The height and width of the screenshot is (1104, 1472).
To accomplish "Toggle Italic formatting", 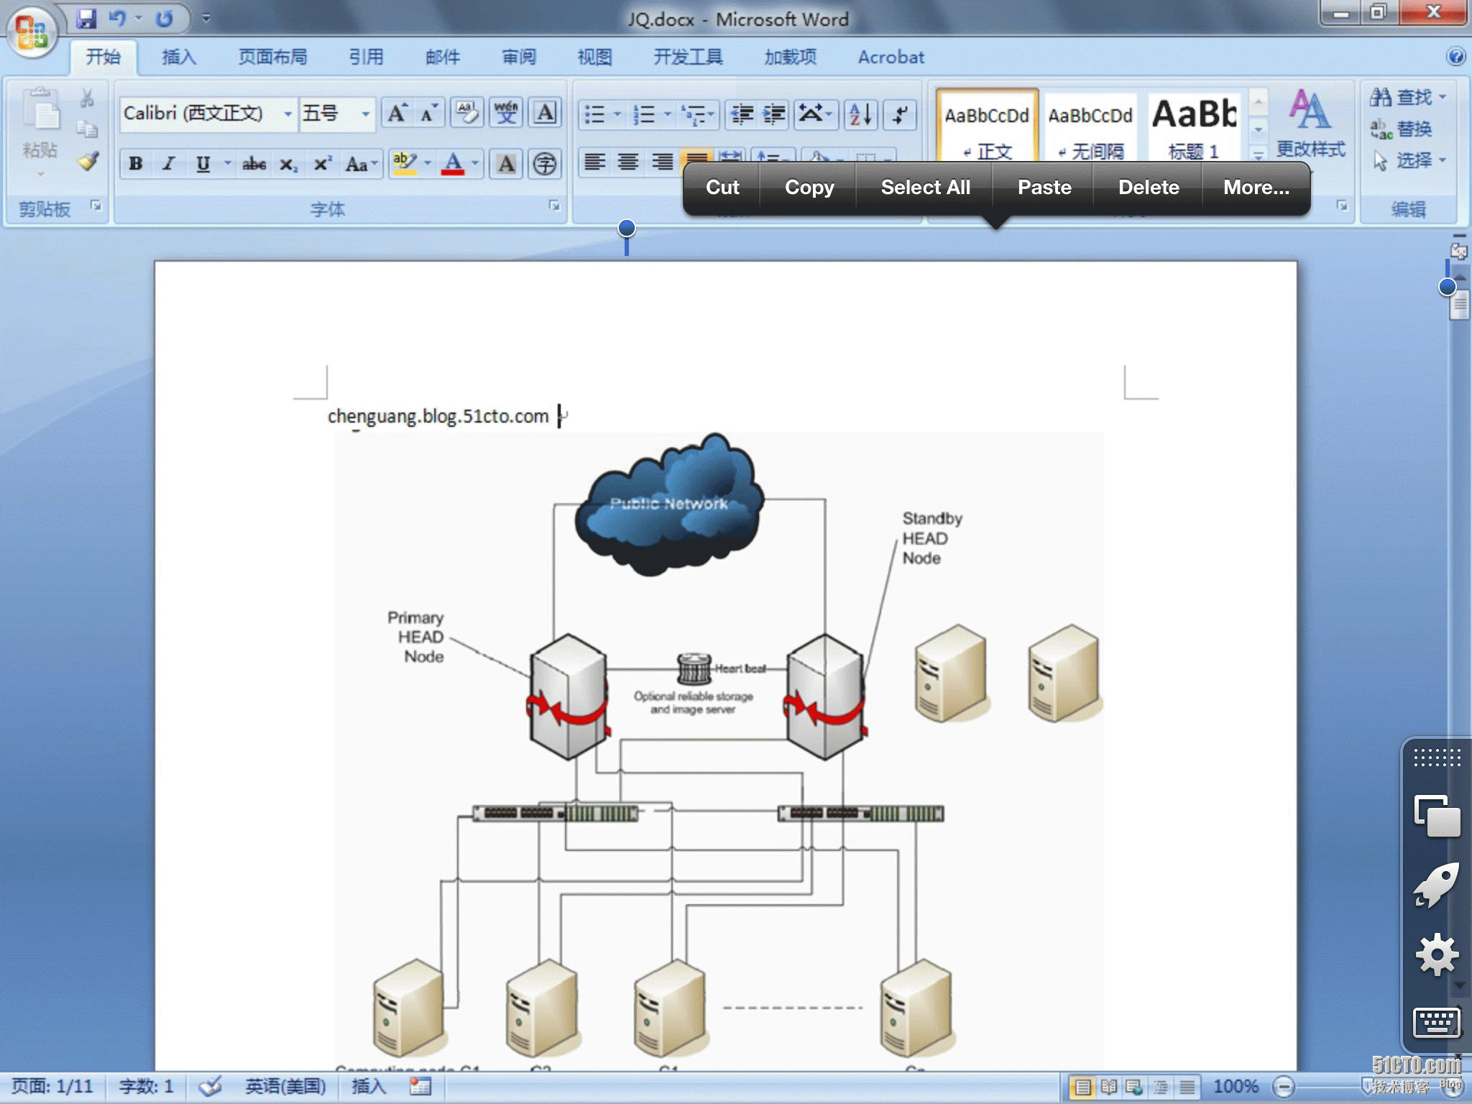I will (x=169, y=164).
